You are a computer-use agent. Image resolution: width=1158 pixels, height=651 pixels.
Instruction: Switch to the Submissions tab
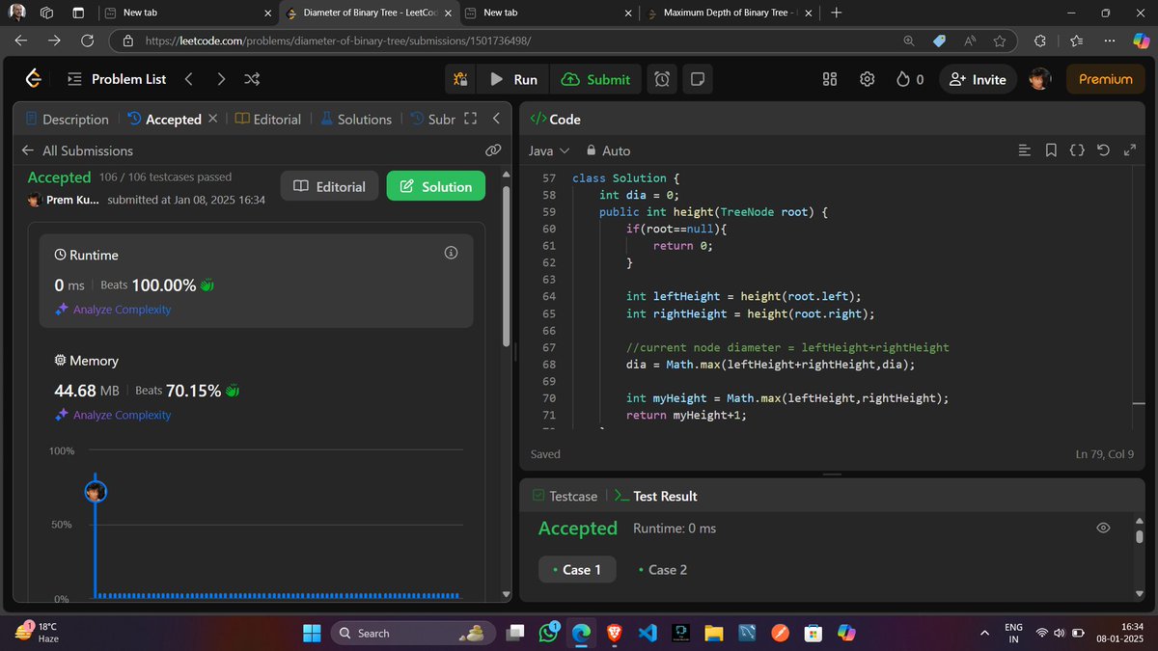pyautogui.click(x=432, y=119)
